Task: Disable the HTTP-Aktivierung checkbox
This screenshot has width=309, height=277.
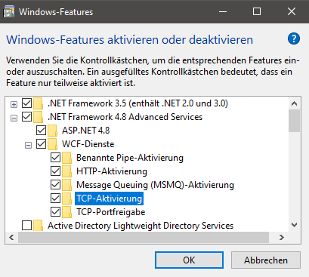Action: 55,171
